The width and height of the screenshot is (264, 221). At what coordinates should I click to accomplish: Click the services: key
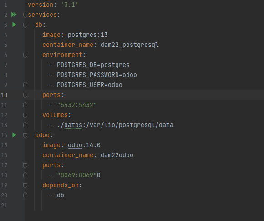click(44, 15)
